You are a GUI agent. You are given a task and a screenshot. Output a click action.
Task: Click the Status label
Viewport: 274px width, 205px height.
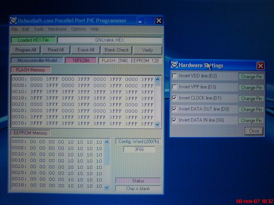pos(138,181)
